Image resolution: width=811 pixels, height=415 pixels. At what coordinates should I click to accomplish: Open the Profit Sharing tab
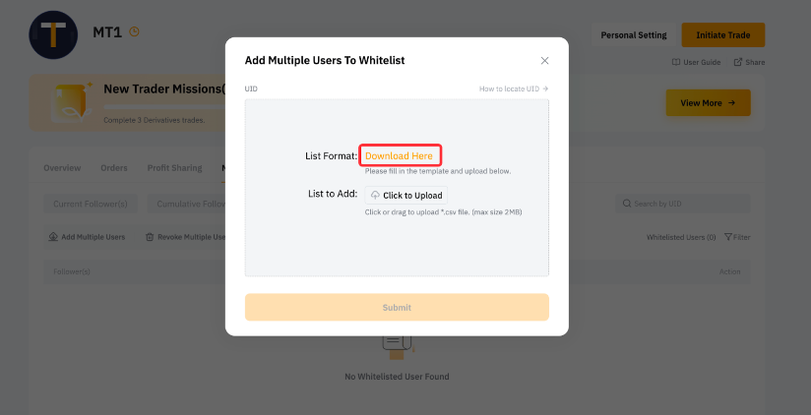tap(175, 168)
